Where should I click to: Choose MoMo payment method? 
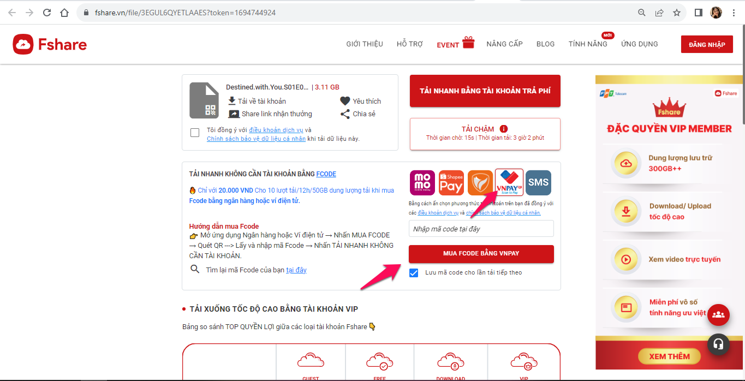click(422, 183)
